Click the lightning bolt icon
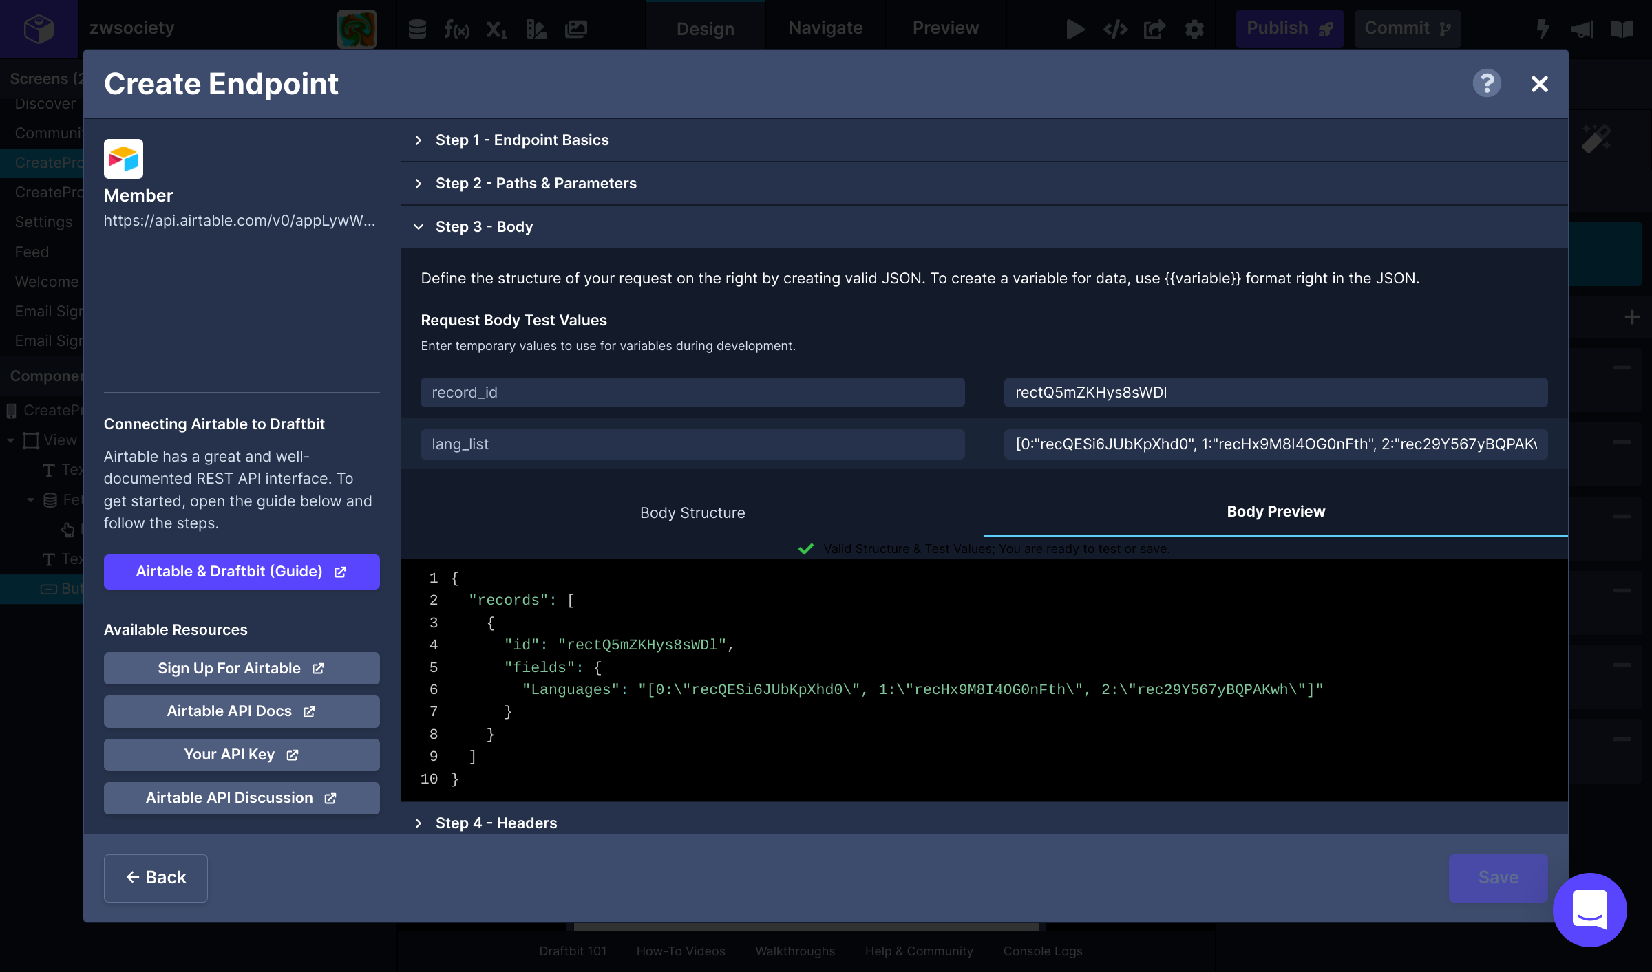The width and height of the screenshot is (1652, 972). click(x=1543, y=29)
